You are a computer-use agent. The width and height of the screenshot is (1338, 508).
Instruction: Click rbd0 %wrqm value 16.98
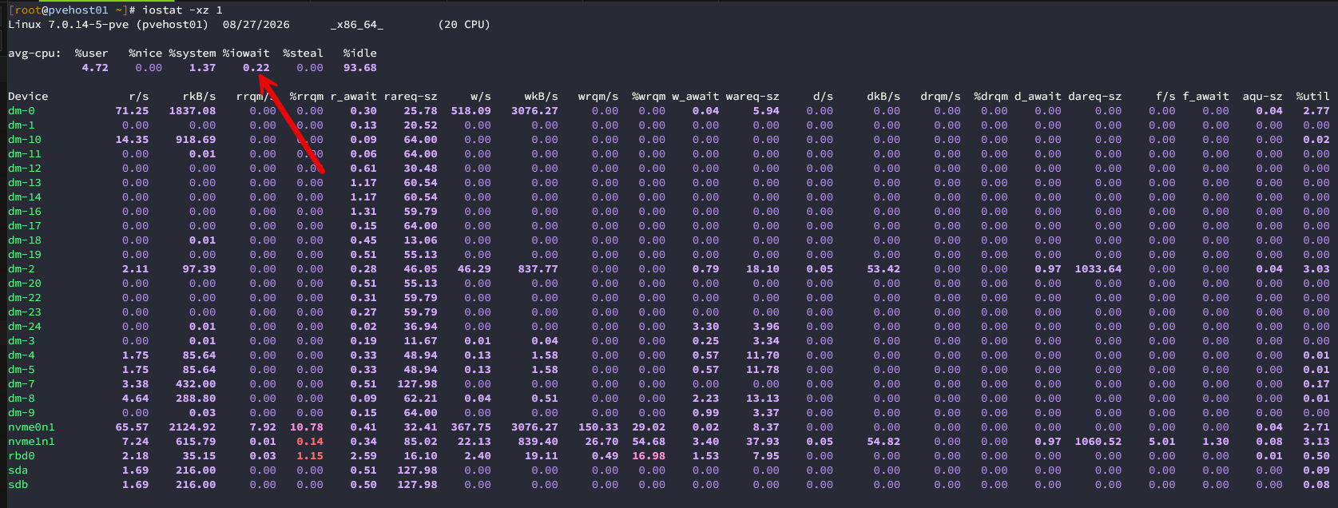(x=648, y=456)
